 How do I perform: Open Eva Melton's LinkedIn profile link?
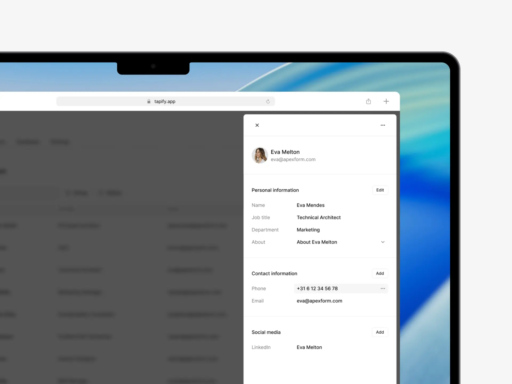click(309, 347)
